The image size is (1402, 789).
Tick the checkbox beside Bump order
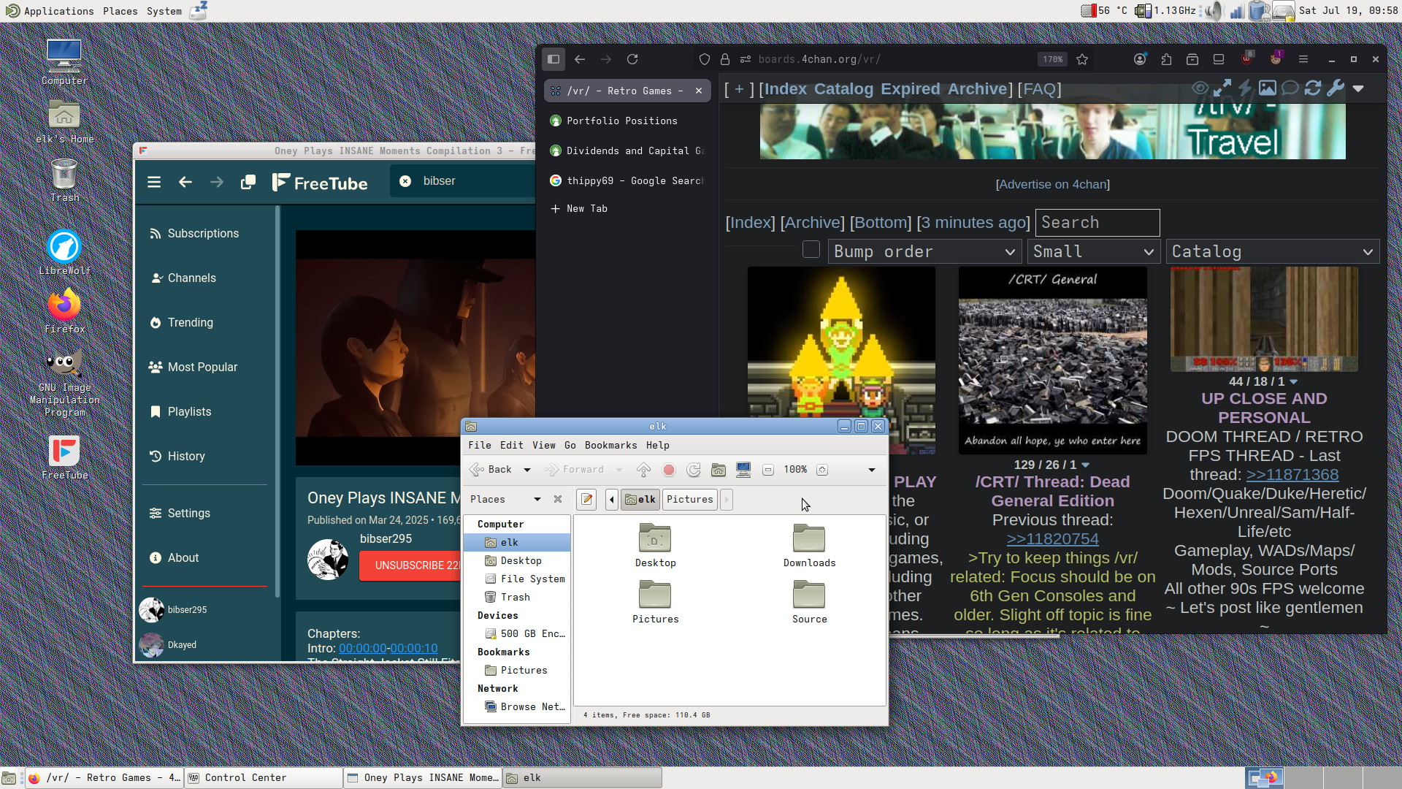(x=811, y=250)
